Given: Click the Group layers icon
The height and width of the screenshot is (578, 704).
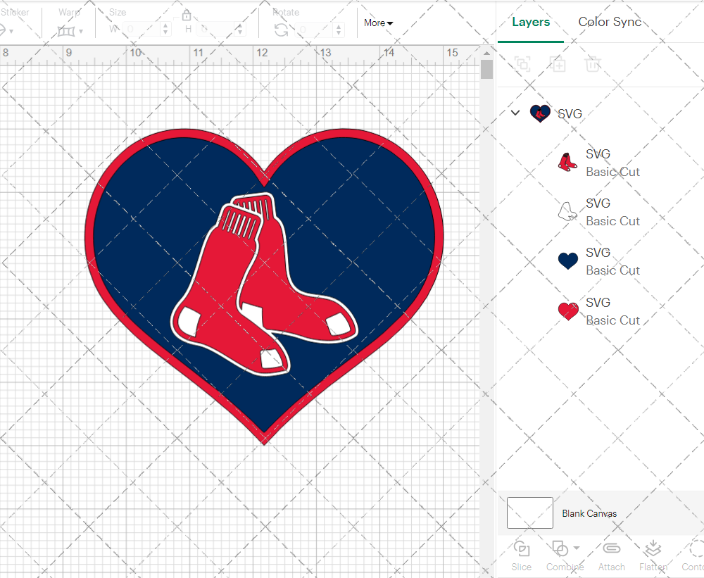Looking at the screenshot, I should pyautogui.click(x=522, y=64).
